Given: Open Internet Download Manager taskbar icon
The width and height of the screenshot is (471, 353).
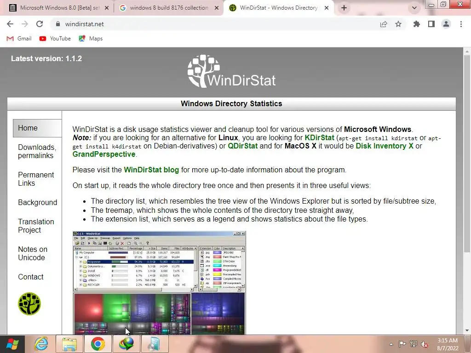Looking at the screenshot, I should 126,344.
